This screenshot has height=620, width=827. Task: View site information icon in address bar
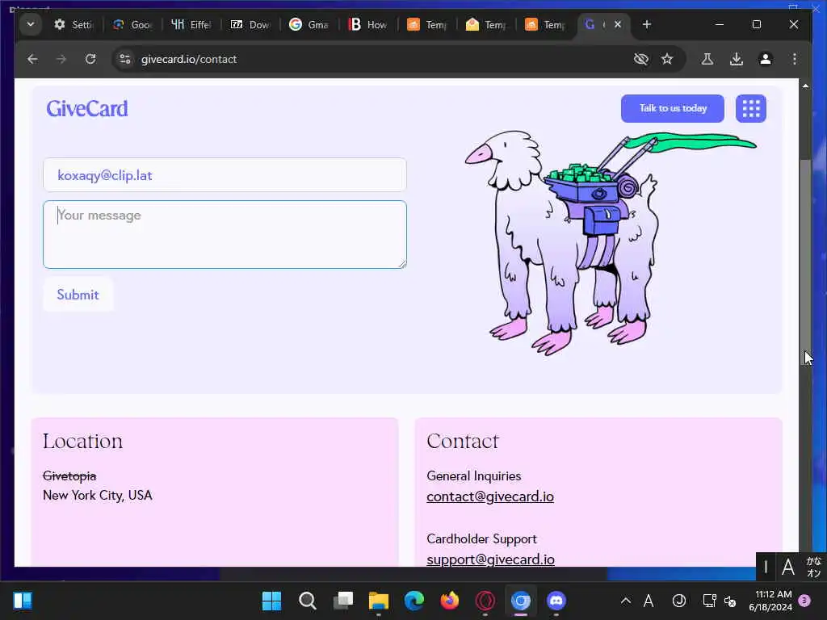[x=125, y=59]
